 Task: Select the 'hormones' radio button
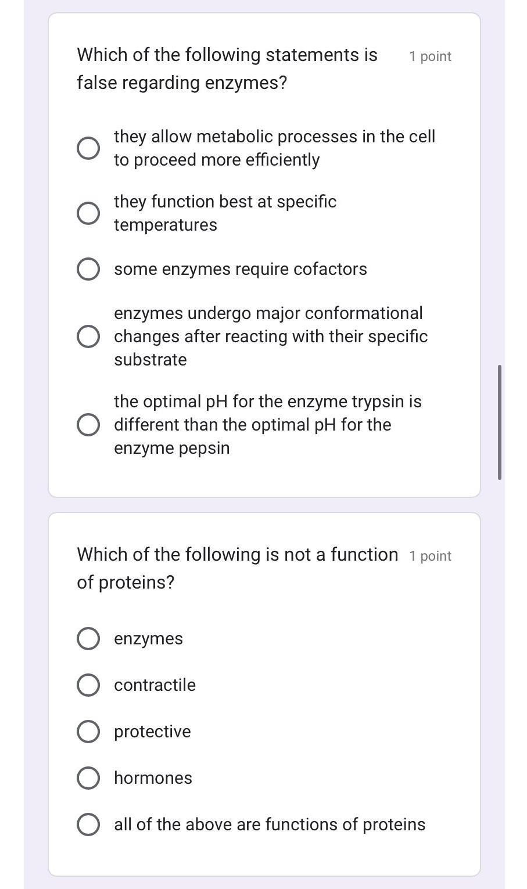click(x=88, y=778)
